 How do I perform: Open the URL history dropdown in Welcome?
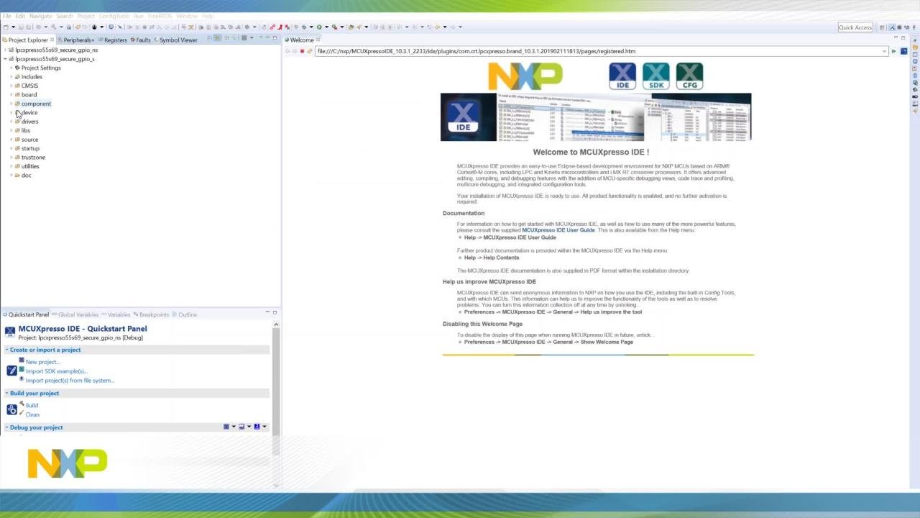pyautogui.click(x=884, y=51)
